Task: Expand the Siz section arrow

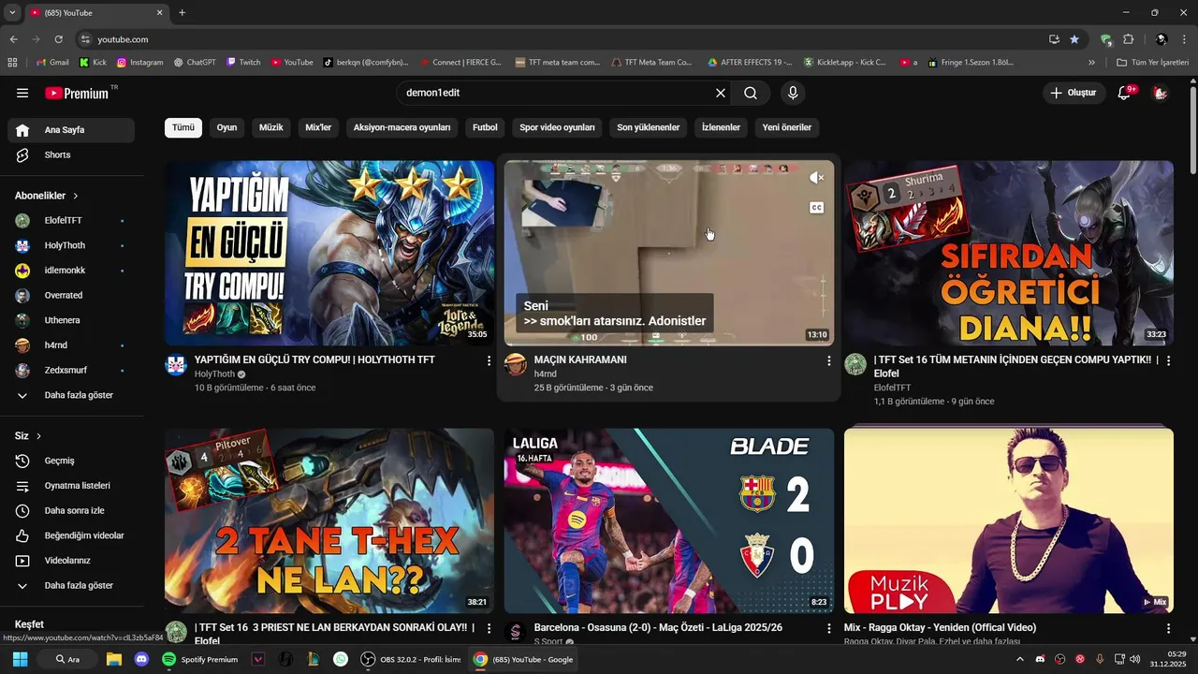Action: pos(38,436)
